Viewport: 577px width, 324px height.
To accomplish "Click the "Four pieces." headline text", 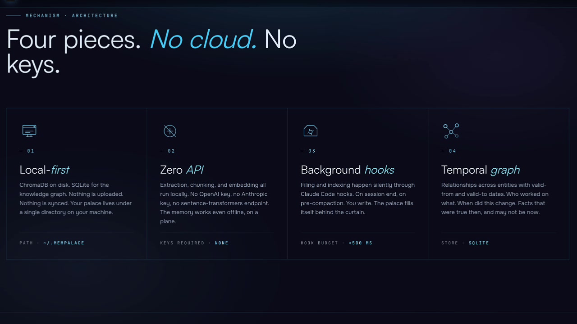I will tap(74, 40).
